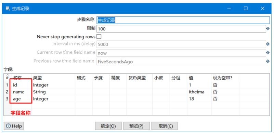Cancel with the 取消(C) button
275x133 pixels.
tap(165, 126)
